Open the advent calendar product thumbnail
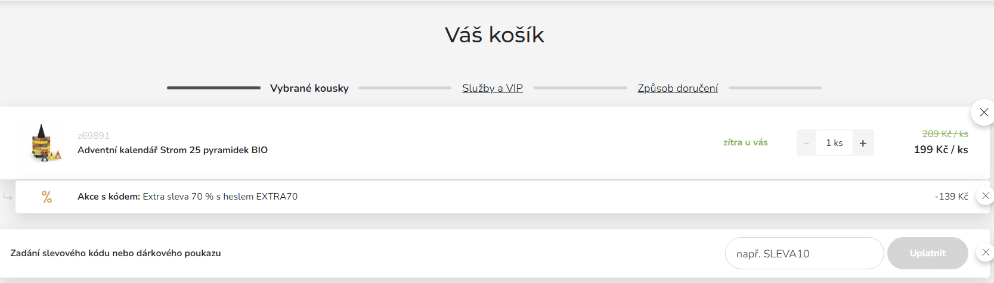Image resolution: width=994 pixels, height=283 pixels. point(42,142)
